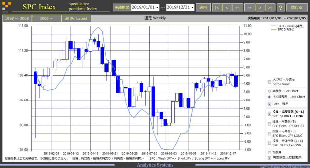310x168 pixels.
Task: Step back with the left arrow button
Action: tap(237, 8)
